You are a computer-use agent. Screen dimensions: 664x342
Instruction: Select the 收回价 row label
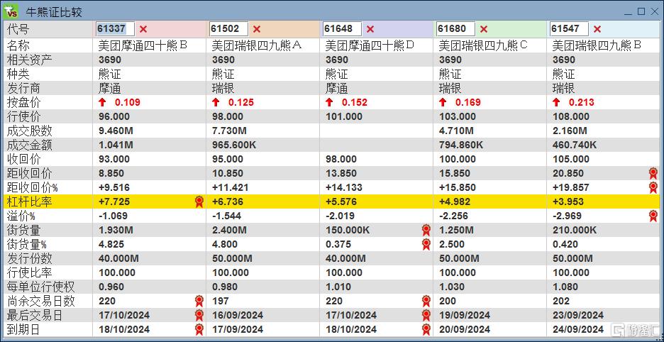tap(24, 159)
